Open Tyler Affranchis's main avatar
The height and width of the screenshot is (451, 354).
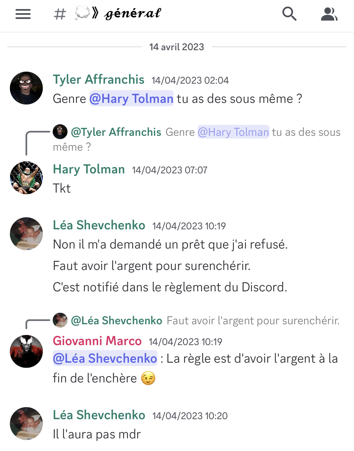click(26, 88)
